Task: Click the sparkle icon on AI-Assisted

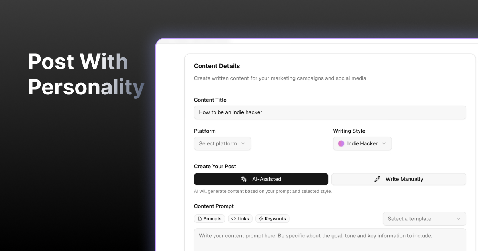Action: [244, 179]
